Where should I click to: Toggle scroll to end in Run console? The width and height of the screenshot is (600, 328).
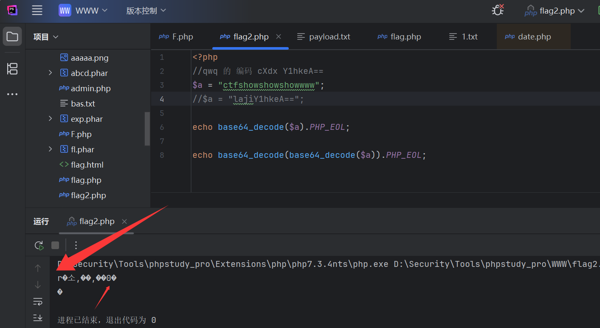click(x=38, y=318)
